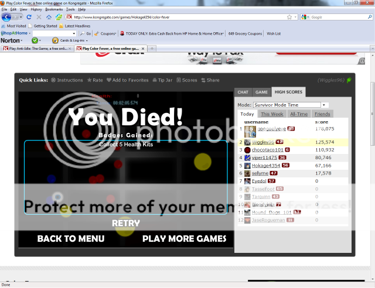The image size is (375, 288).
Task: Show This Week high scores
Action: (x=272, y=114)
